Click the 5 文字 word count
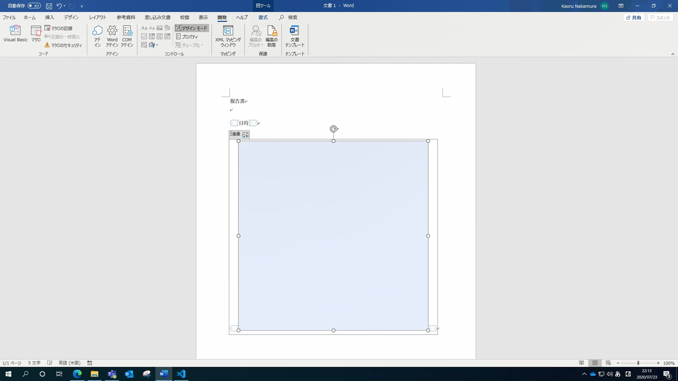This screenshot has width=678, height=381. pos(34,363)
